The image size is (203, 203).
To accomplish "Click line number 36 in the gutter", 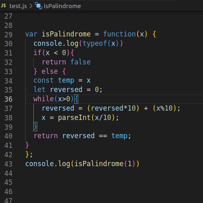I will point(9,99).
